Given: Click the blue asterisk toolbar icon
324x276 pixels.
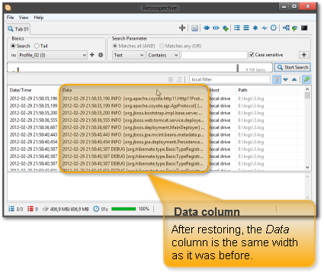Looking at the screenshot, I should tap(255, 28).
